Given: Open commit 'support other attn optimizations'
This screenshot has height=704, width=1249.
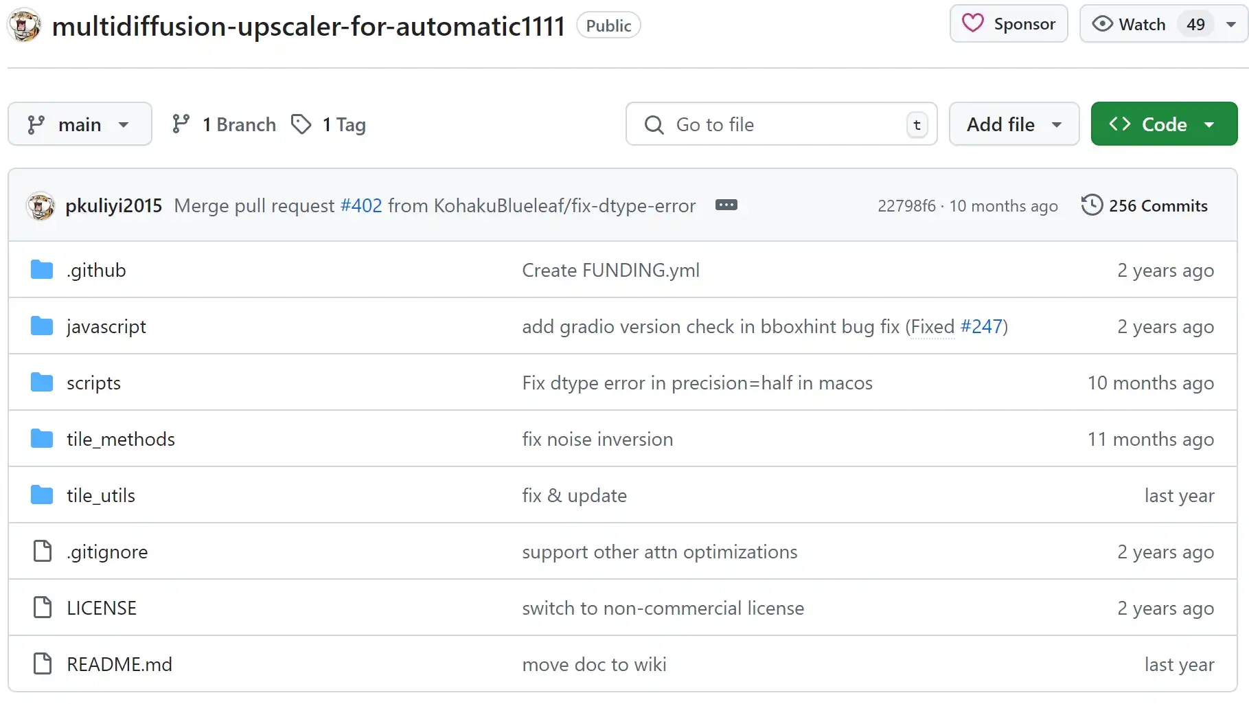Looking at the screenshot, I should click(660, 552).
